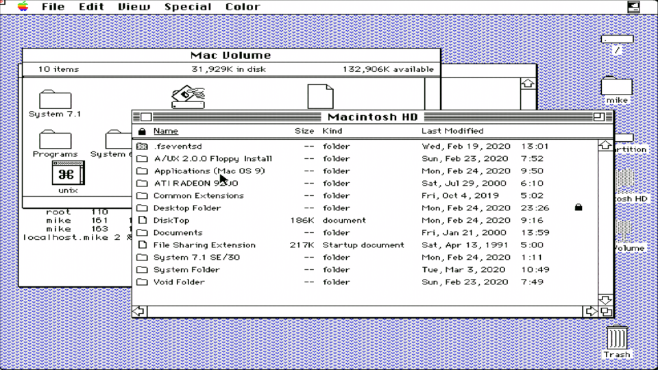Select the System 7.1 SE/30 folder icon
The width and height of the screenshot is (658, 370).
143,257
